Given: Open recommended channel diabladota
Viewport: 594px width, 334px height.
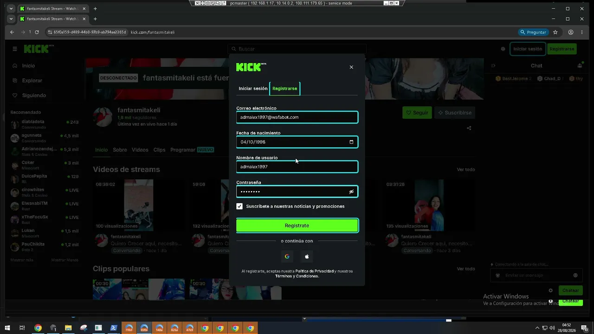Looking at the screenshot, I should click(x=45, y=124).
